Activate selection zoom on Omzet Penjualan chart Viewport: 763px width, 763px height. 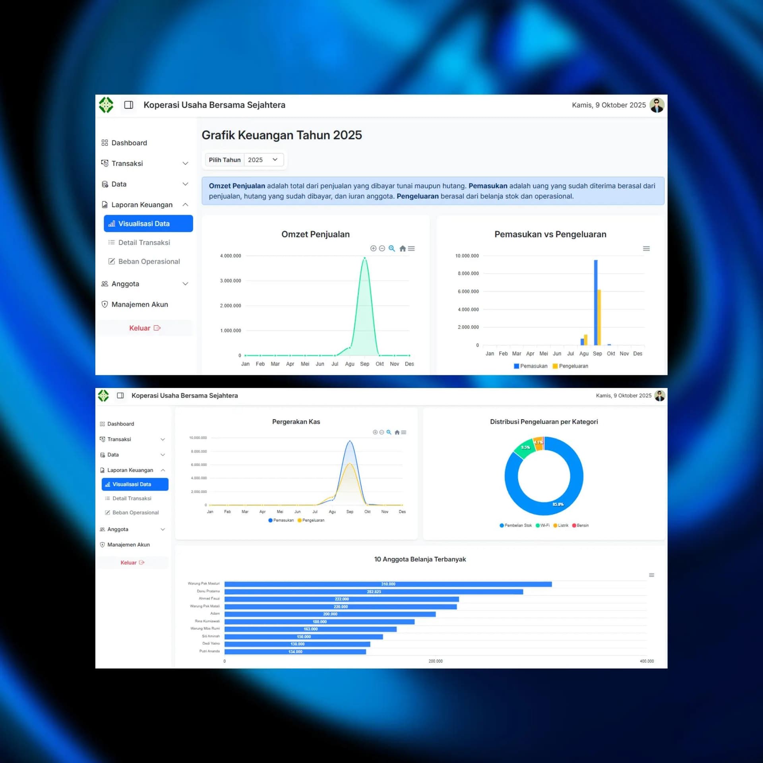coord(392,248)
